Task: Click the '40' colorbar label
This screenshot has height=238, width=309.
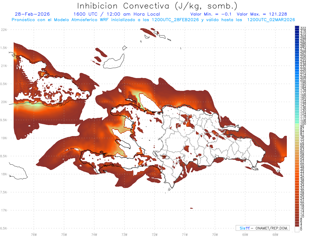Action: point(302,178)
